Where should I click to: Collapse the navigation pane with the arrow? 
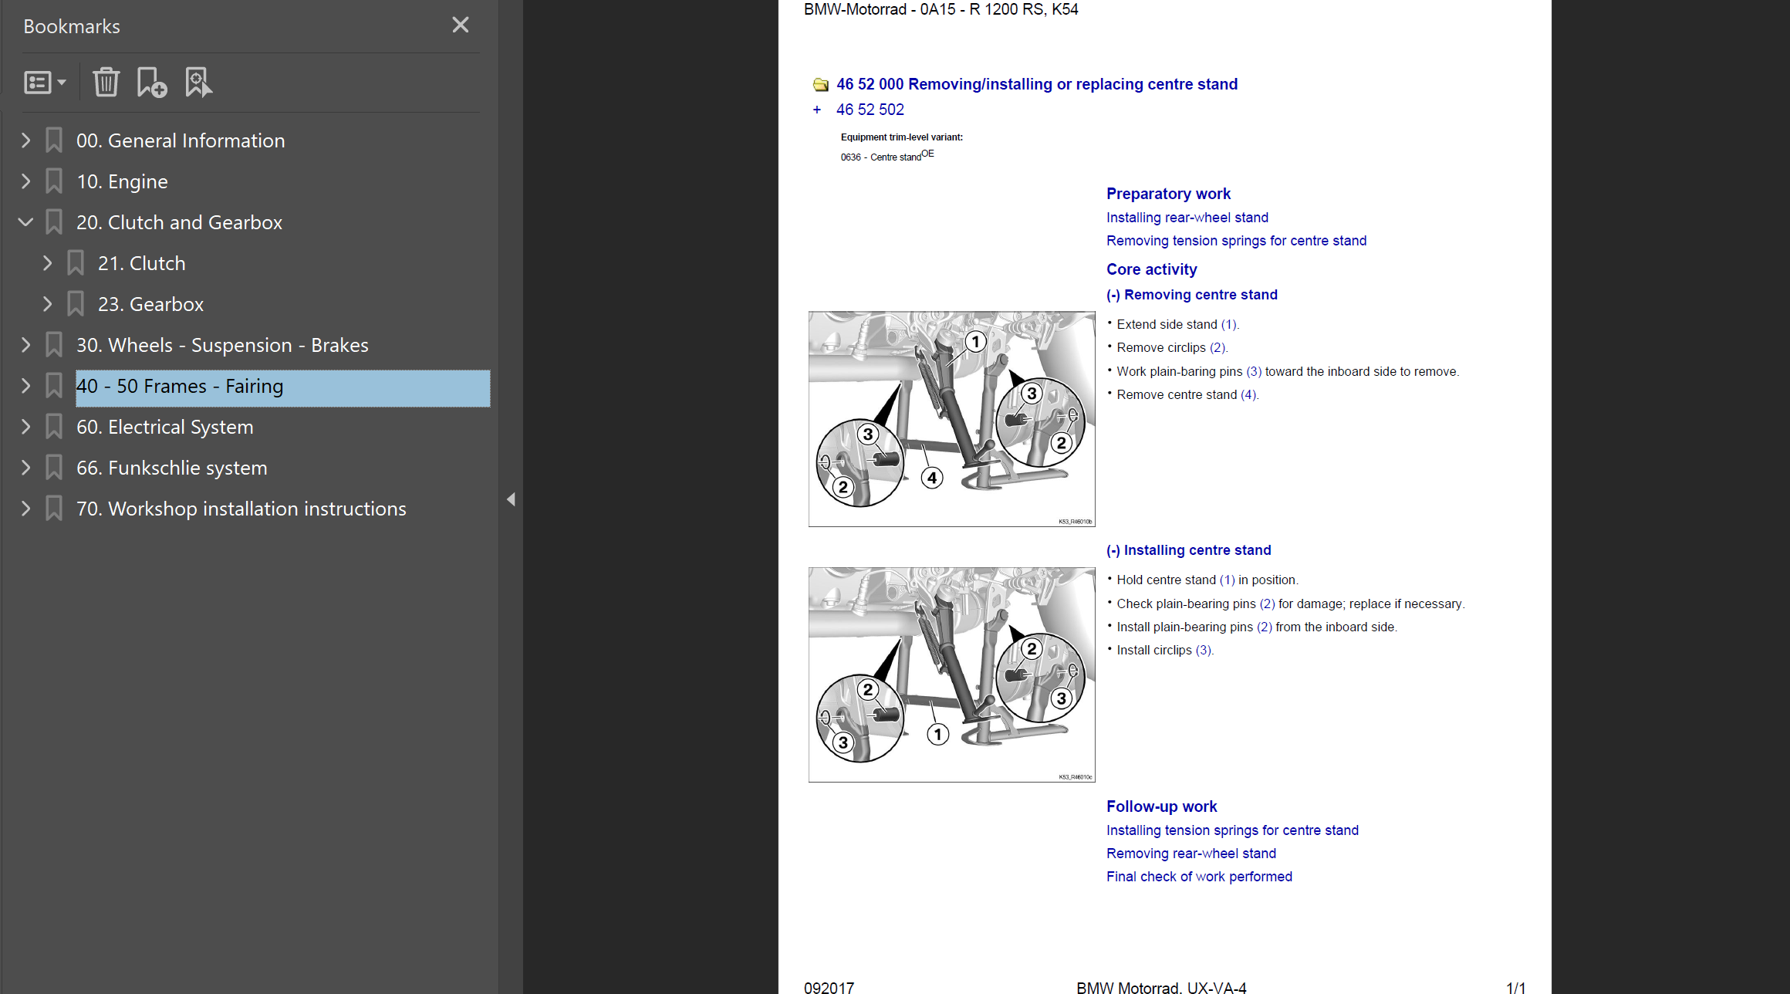pyautogui.click(x=511, y=499)
